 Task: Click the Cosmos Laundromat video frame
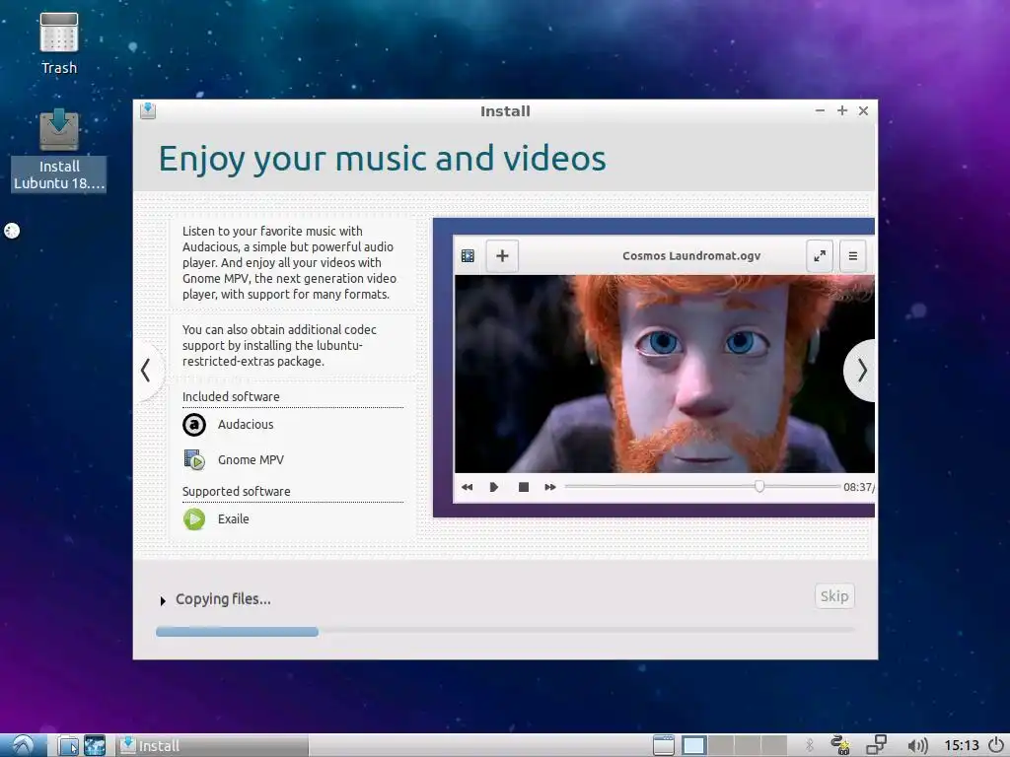664,374
